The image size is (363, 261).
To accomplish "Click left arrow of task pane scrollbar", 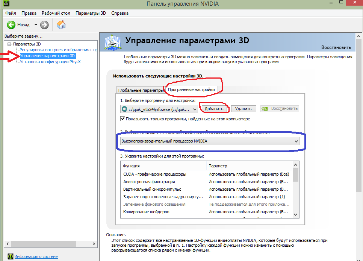I will 8,244.
